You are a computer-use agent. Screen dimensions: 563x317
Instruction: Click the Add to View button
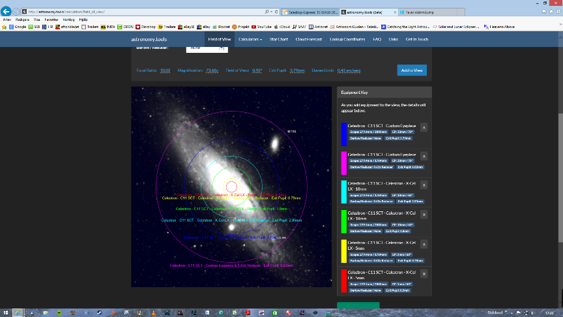coord(412,70)
